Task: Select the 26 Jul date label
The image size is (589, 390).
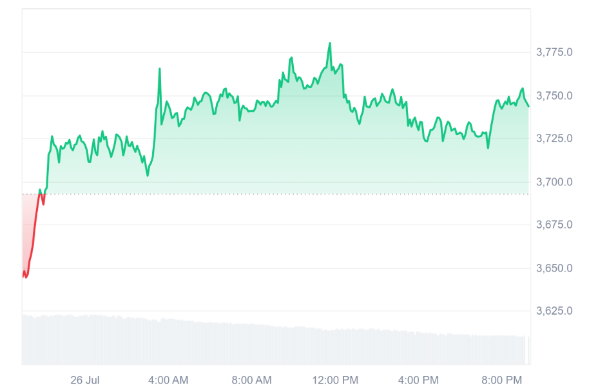Action: (85, 380)
